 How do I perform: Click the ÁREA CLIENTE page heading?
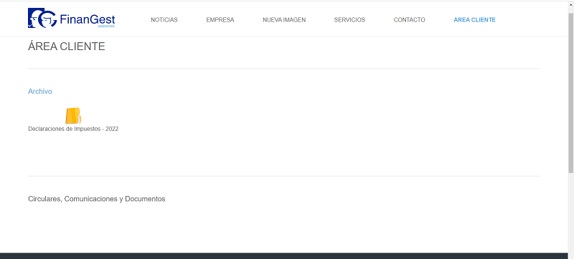click(67, 47)
